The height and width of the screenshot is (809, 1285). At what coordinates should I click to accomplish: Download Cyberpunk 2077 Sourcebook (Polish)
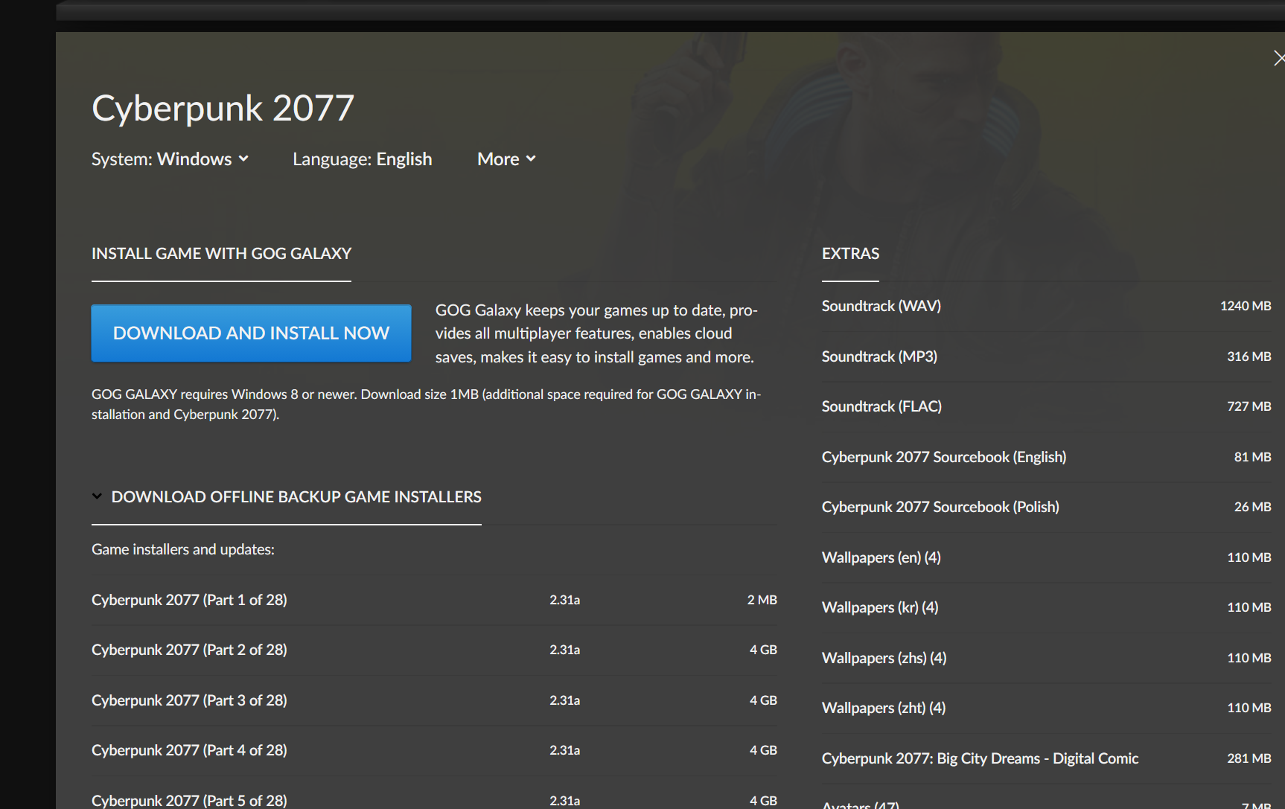point(1046,507)
